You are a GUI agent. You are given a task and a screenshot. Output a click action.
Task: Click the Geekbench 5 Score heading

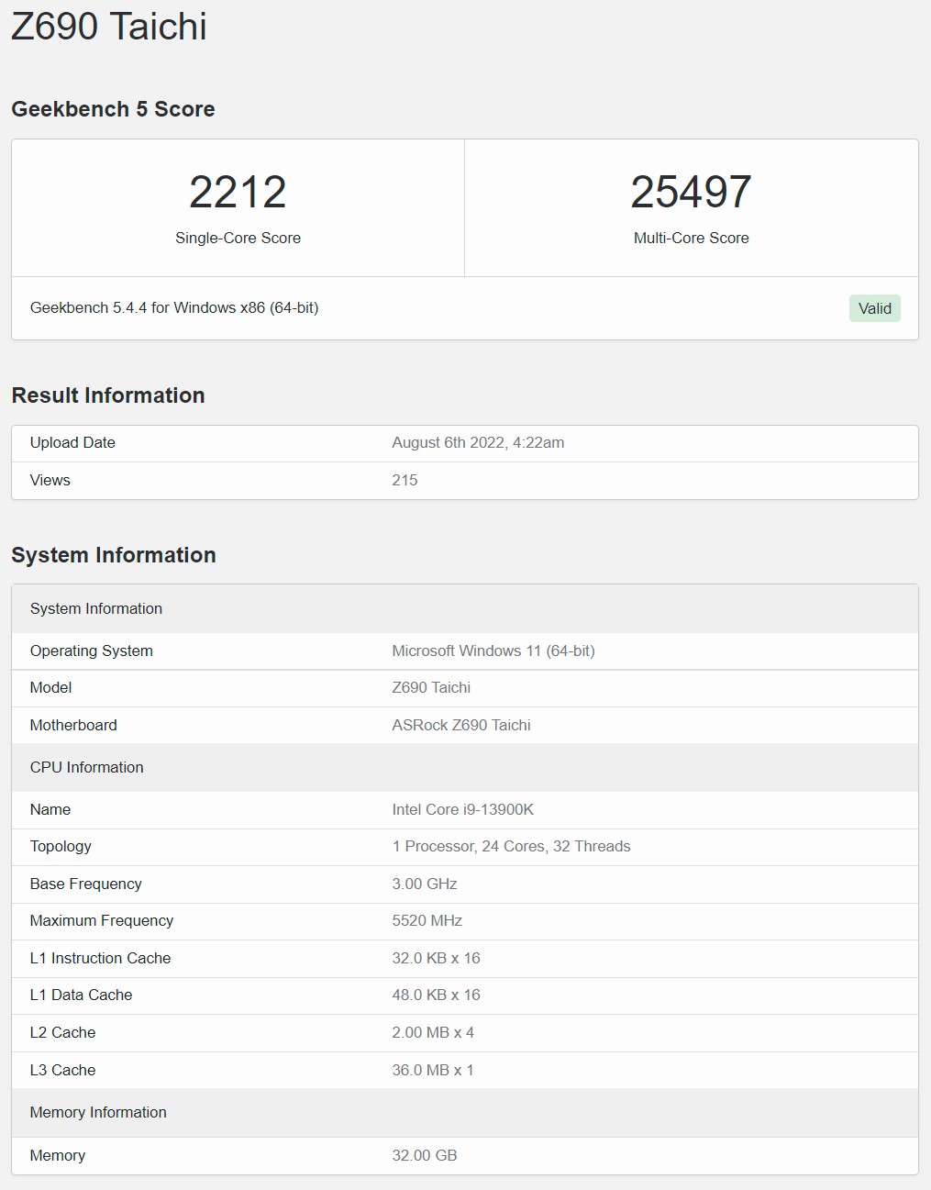point(113,109)
